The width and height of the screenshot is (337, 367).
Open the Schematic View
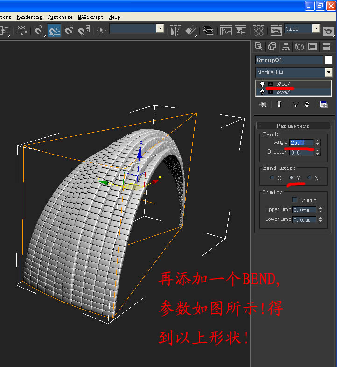(x=240, y=30)
